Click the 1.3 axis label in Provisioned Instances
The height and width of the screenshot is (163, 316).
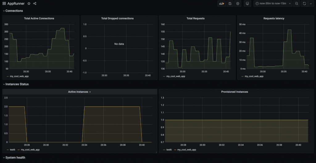(x=163, y=98)
